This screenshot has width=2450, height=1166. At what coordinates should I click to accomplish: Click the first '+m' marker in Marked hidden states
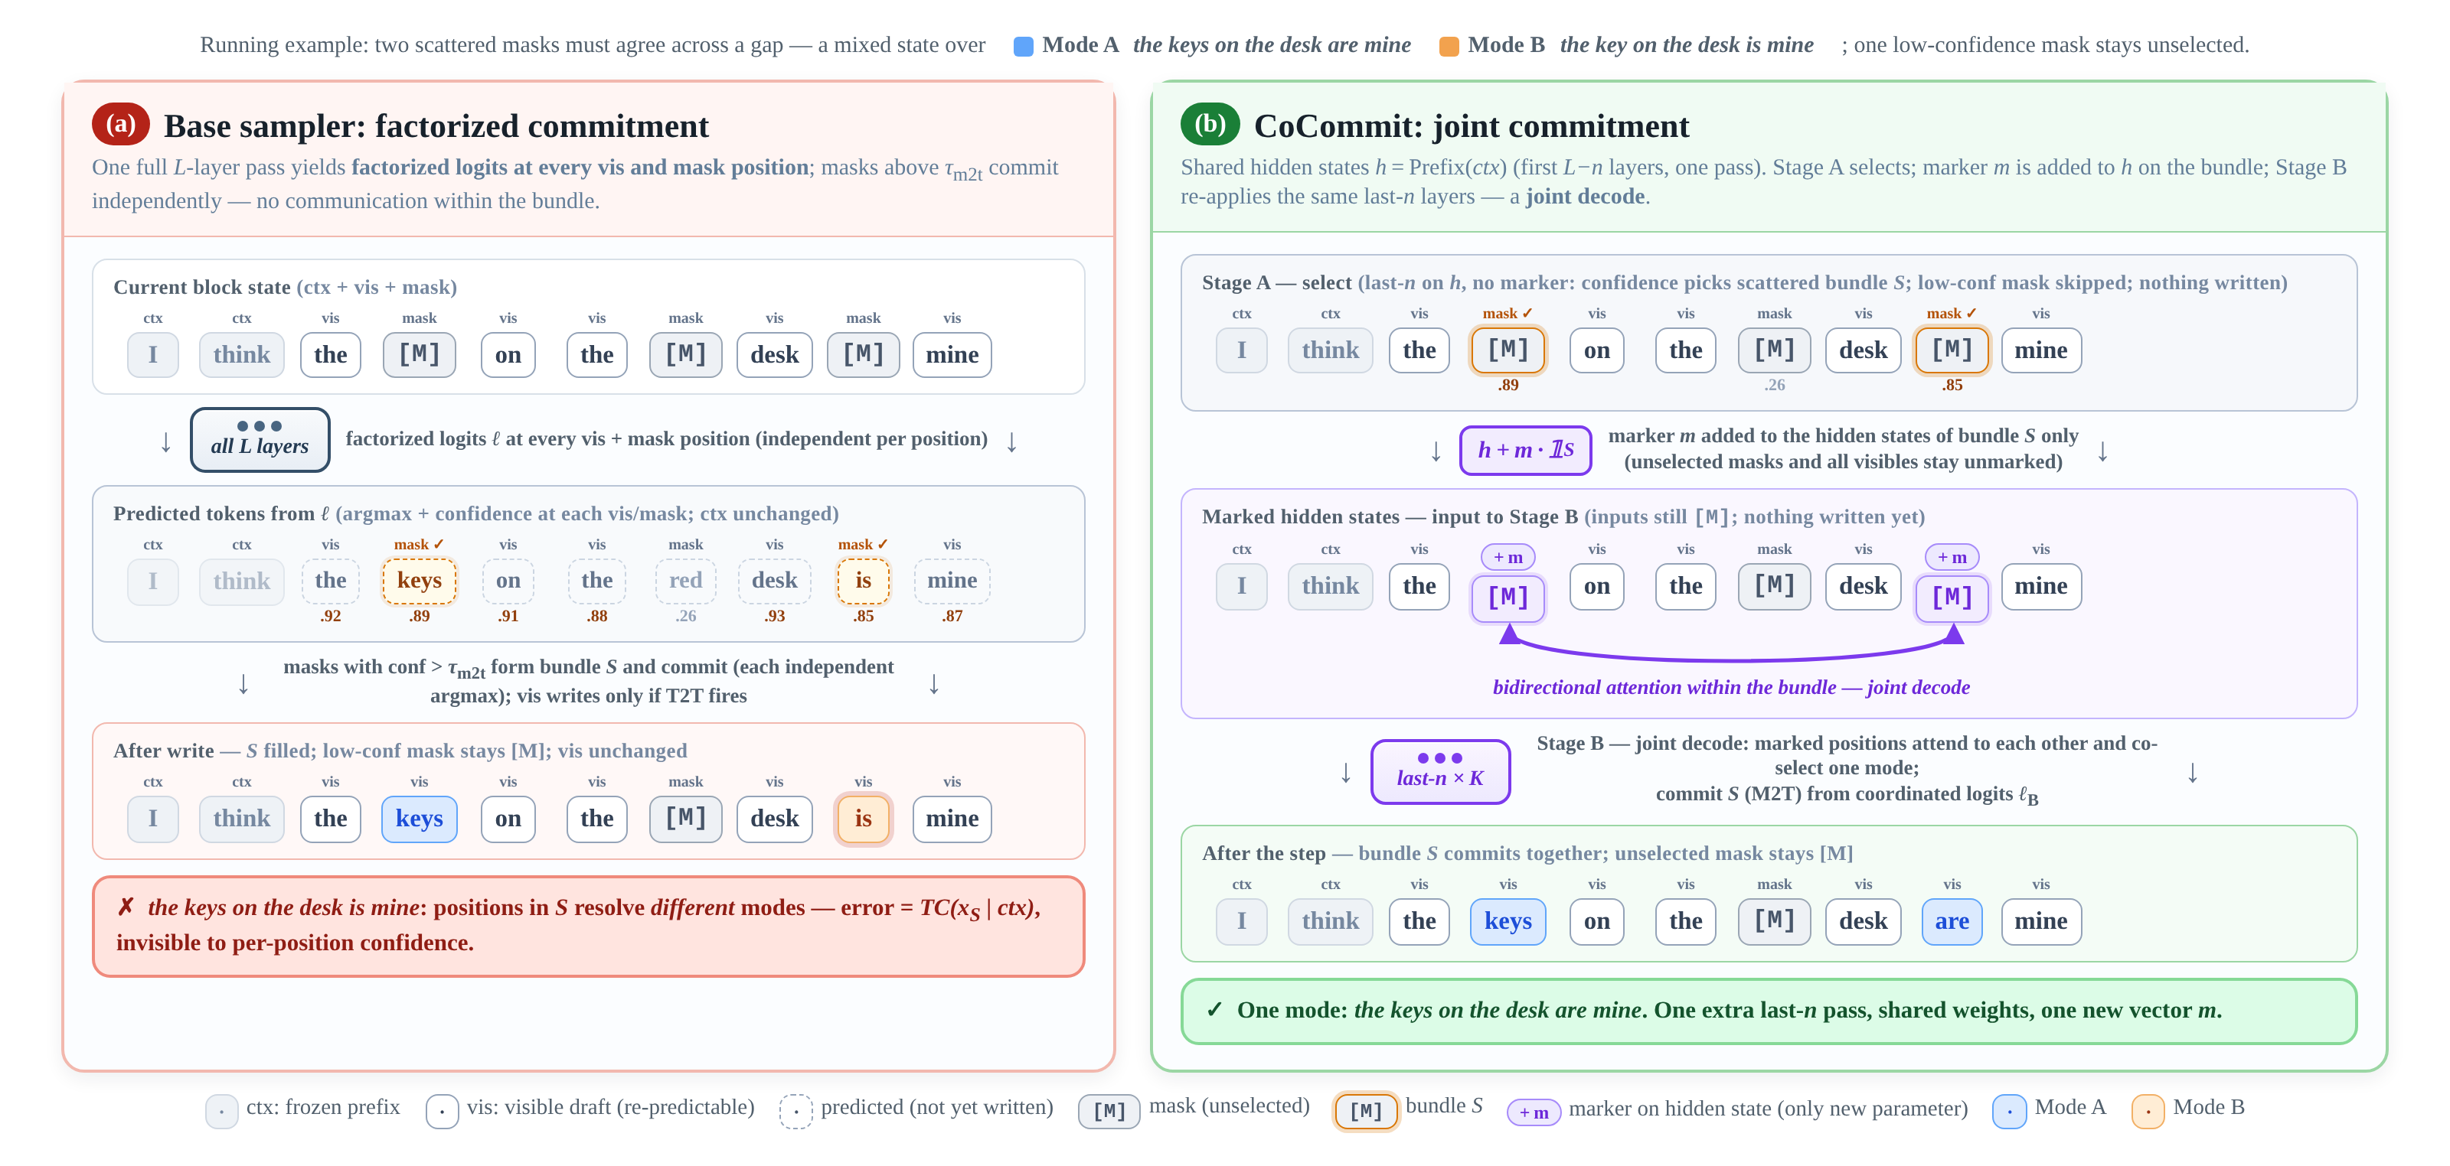[x=1508, y=557]
